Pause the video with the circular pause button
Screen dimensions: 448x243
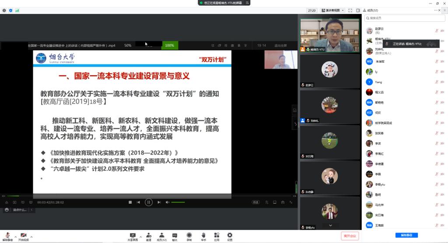coord(149,202)
